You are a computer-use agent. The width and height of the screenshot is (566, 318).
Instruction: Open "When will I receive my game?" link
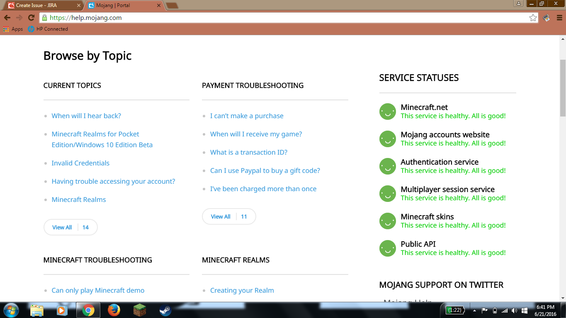pos(256,134)
